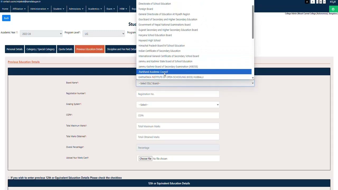Open the Grading System select dropdown
This screenshot has width=338, height=190.
pos(178,105)
